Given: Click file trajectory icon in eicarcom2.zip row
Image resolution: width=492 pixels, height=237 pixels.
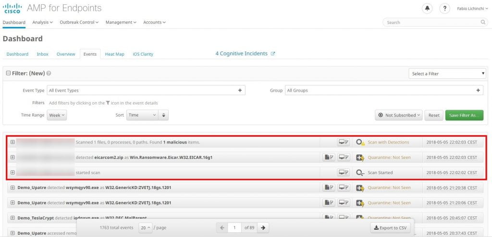Looking at the screenshot, I should coord(329,157).
